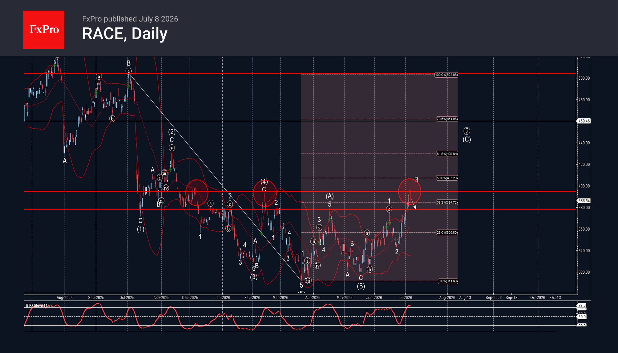618x353 pixels.
Task: Click the Apr-2026 date label
Action: [313, 298]
